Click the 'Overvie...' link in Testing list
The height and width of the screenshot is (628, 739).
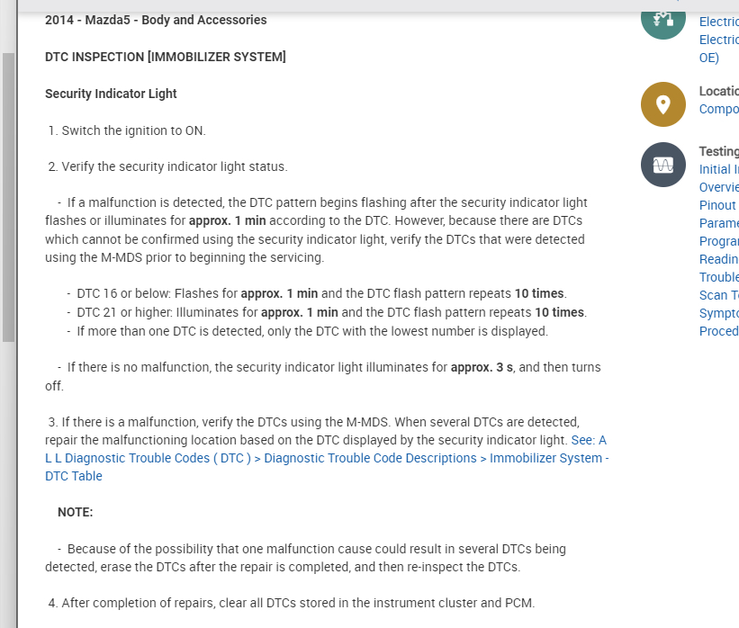coord(718,187)
